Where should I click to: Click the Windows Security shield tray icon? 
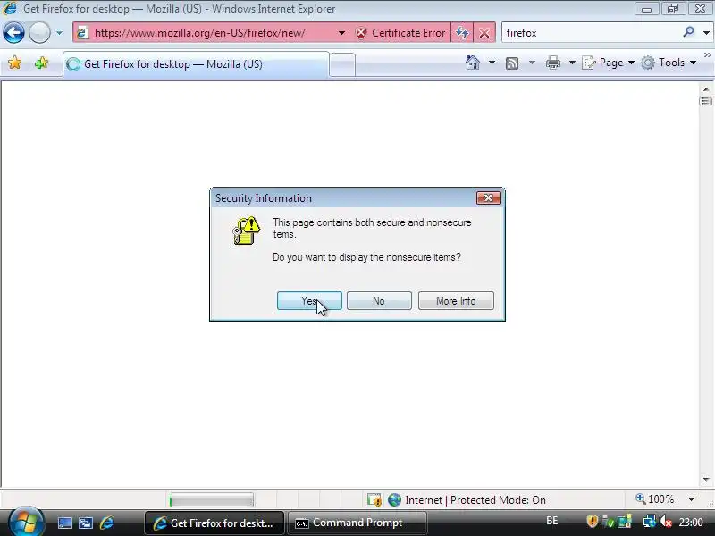(592, 521)
